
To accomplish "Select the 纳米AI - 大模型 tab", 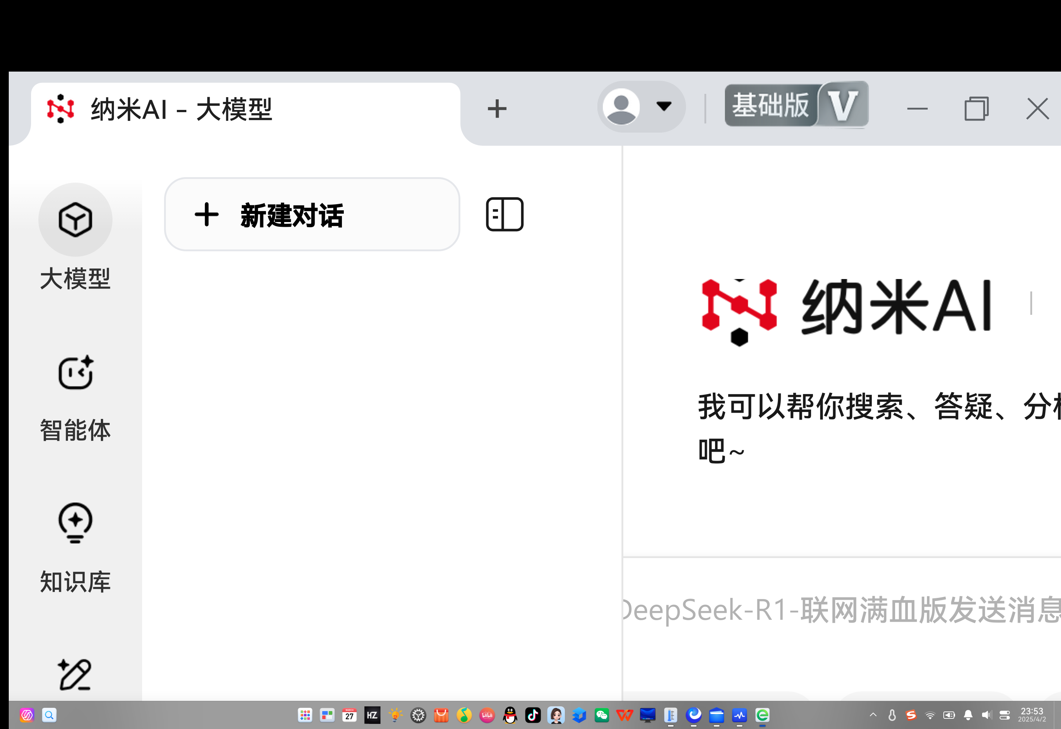I will click(246, 110).
